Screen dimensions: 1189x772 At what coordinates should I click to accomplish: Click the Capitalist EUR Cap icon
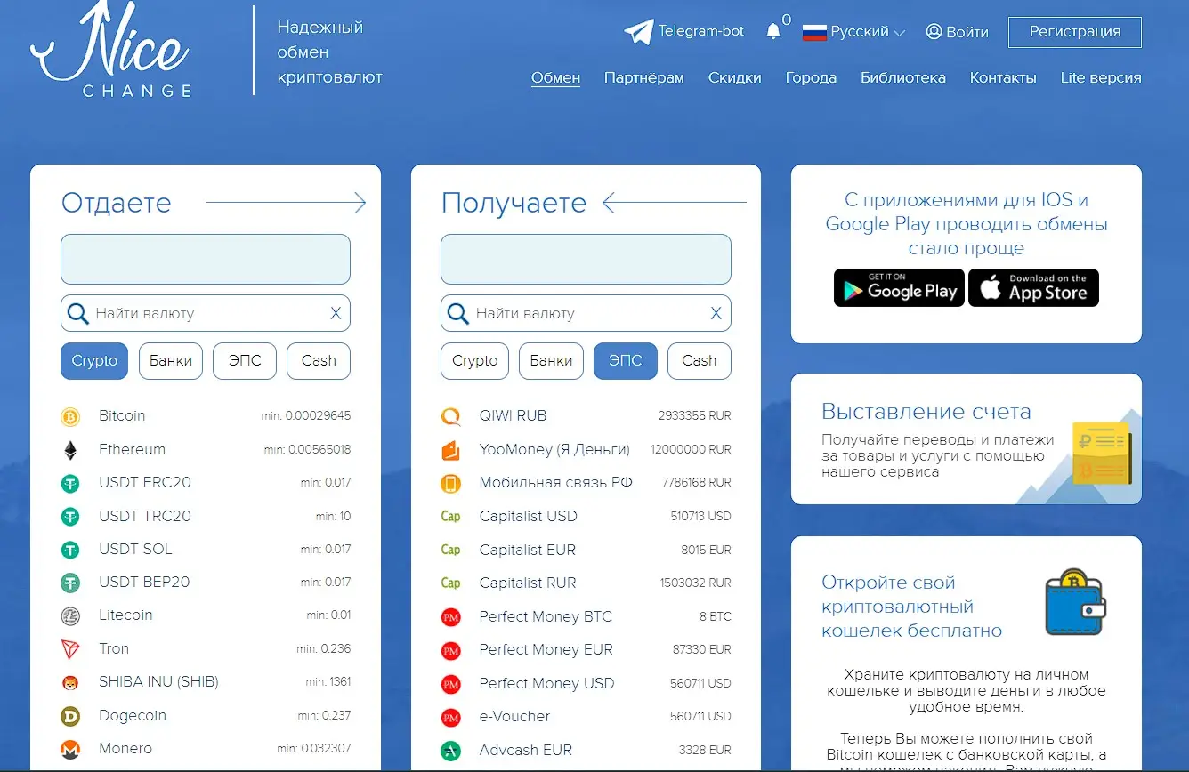coord(451,550)
